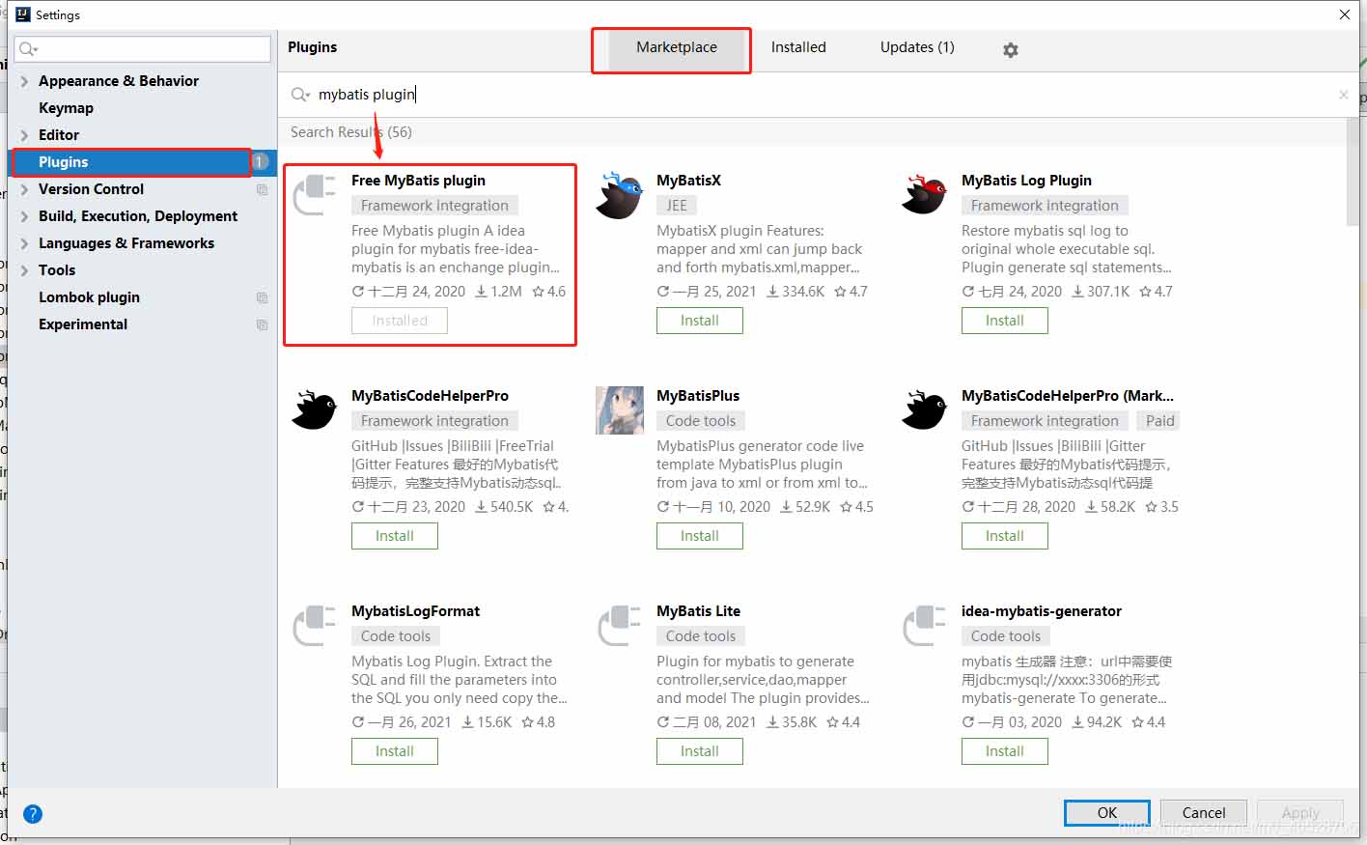
Task: Click OK to confirm settings
Action: tap(1107, 813)
